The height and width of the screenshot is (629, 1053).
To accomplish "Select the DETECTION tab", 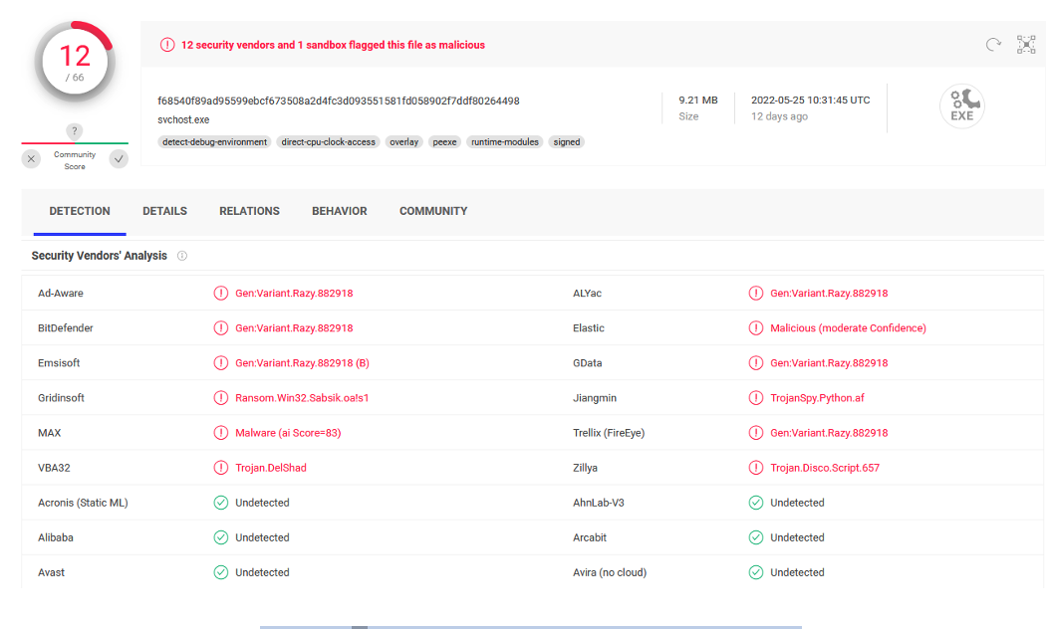I will [x=80, y=211].
